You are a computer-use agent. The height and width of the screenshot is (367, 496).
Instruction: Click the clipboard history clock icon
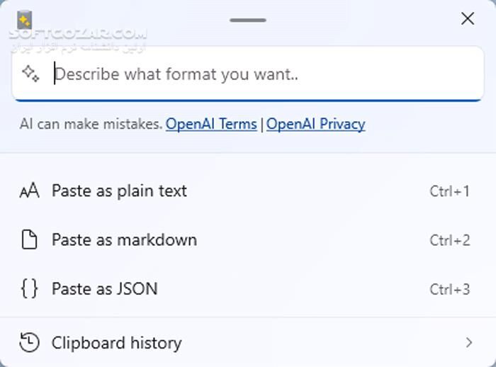29,343
